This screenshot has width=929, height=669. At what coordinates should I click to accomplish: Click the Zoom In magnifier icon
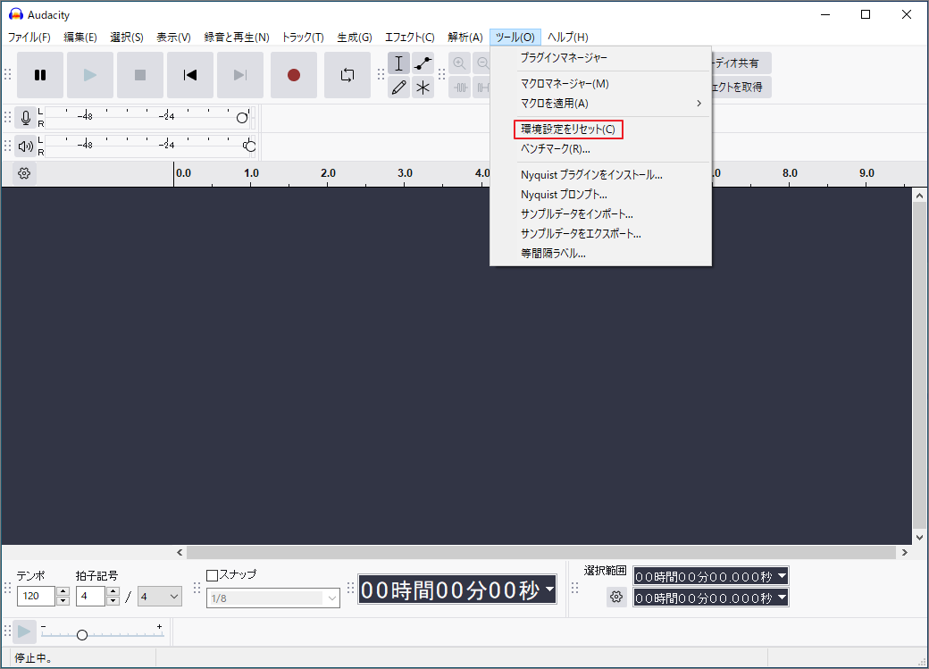click(459, 63)
